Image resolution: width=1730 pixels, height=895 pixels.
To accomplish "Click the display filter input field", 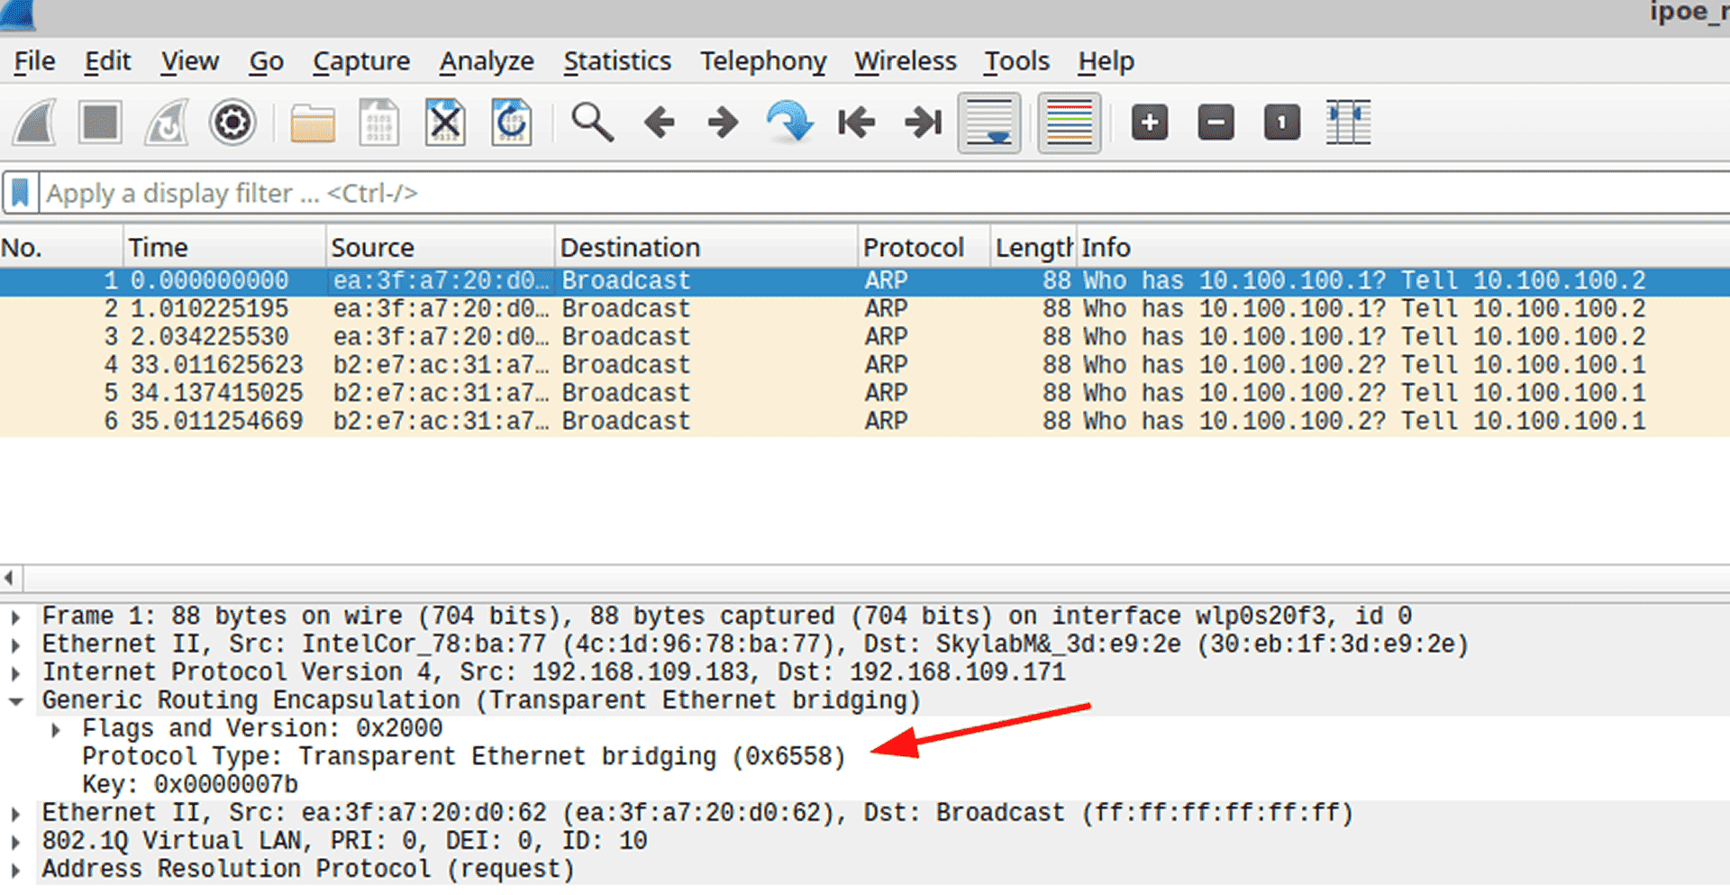I will click(811, 193).
